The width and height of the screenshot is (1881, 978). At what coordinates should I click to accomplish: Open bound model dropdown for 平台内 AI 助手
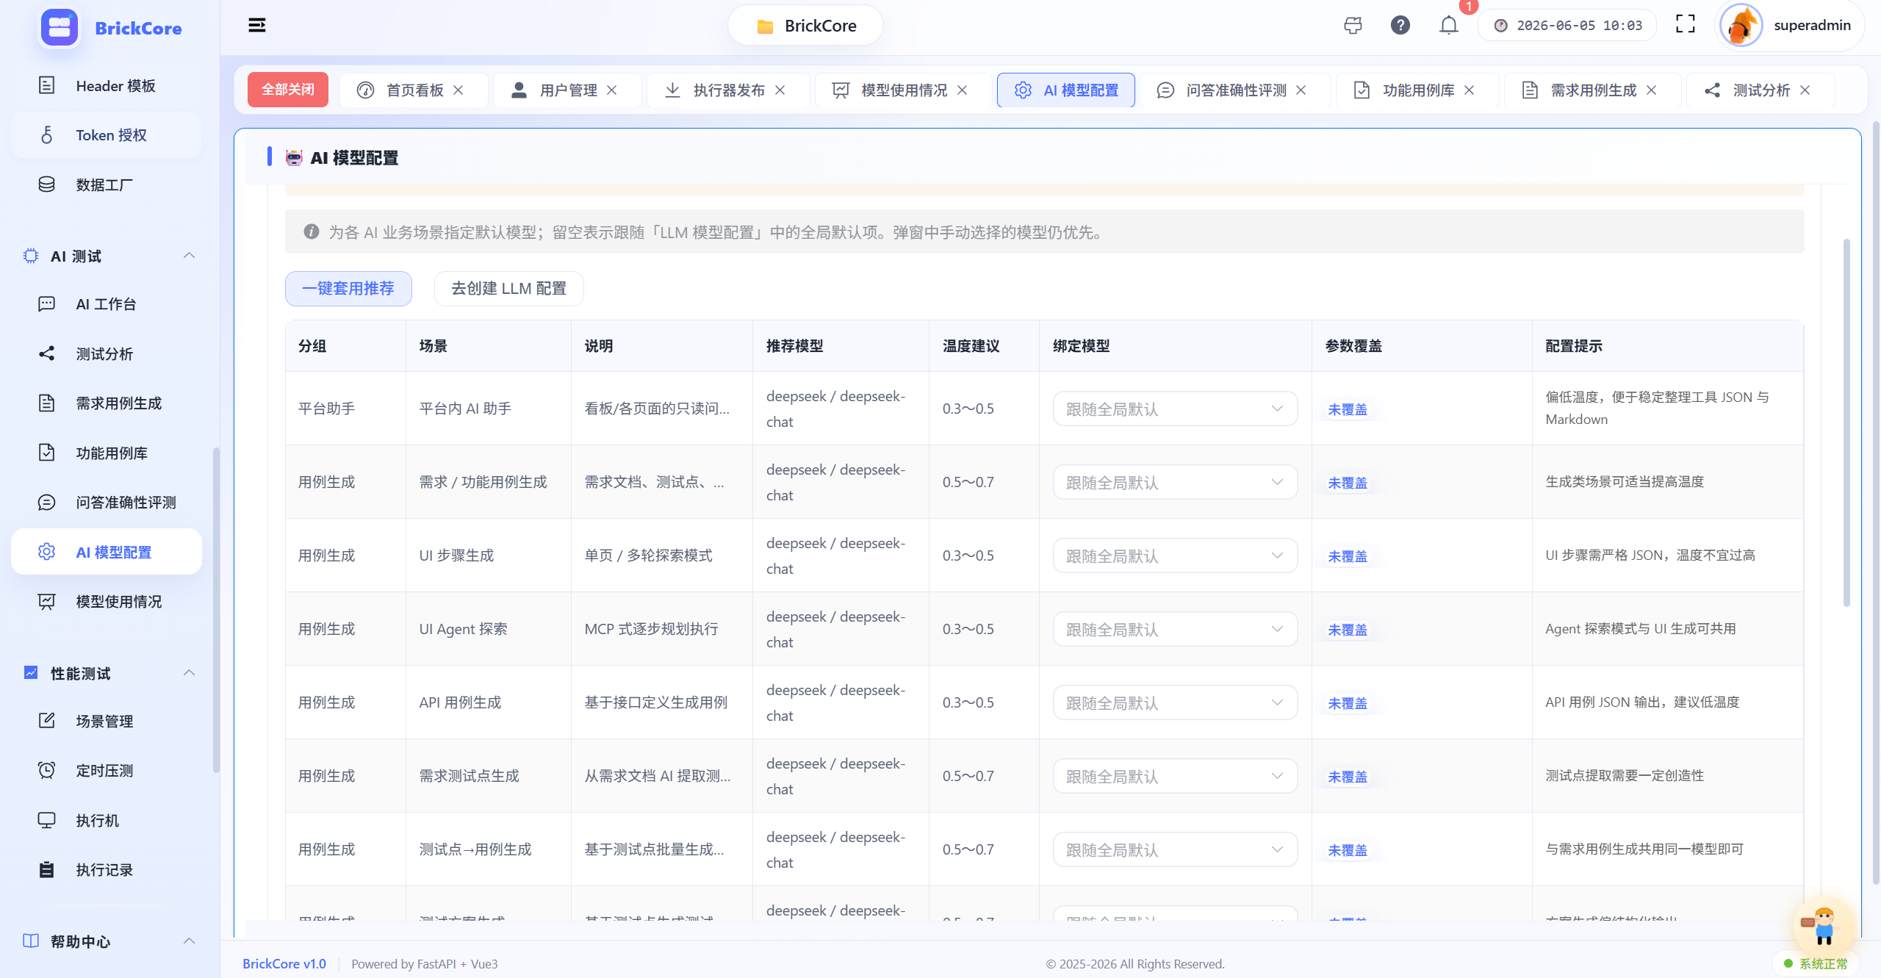click(x=1175, y=409)
